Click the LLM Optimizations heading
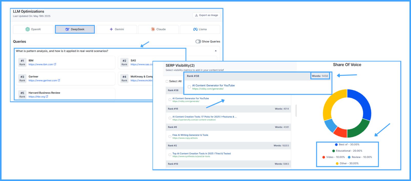411x181 pixels. [x=28, y=12]
